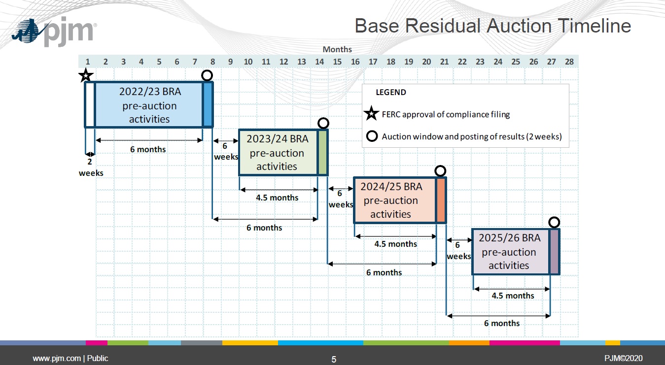Click the 'Base Residual Auction Timeline' title

(x=492, y=26)
